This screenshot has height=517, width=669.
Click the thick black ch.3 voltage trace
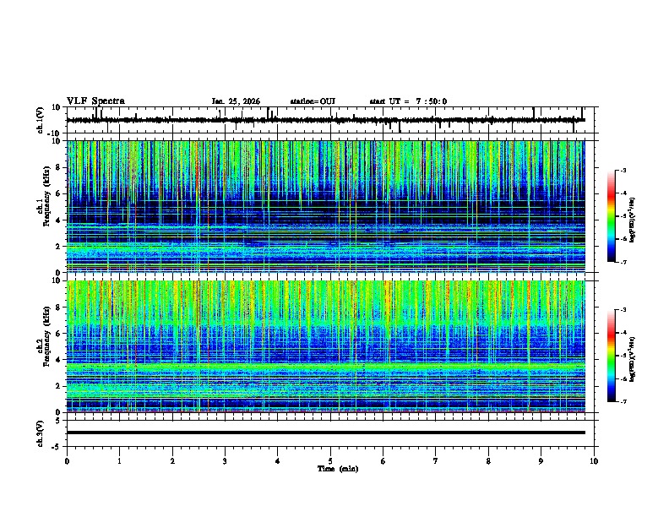pos(325,433)
